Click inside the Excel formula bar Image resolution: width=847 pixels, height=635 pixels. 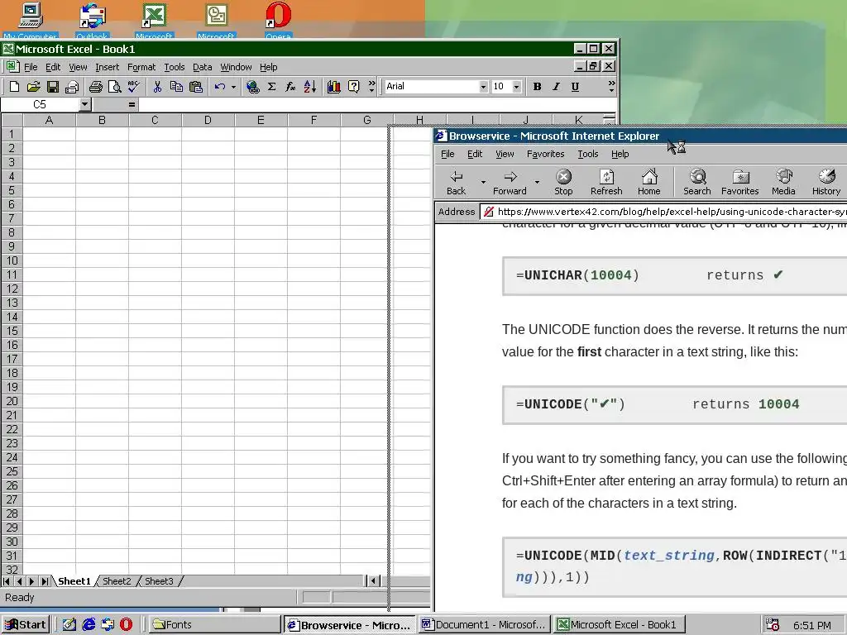pos(377,104)
